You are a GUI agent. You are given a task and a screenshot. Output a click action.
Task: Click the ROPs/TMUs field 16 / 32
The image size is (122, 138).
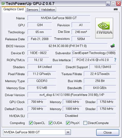pyautogui.click(x=38, y=60)
